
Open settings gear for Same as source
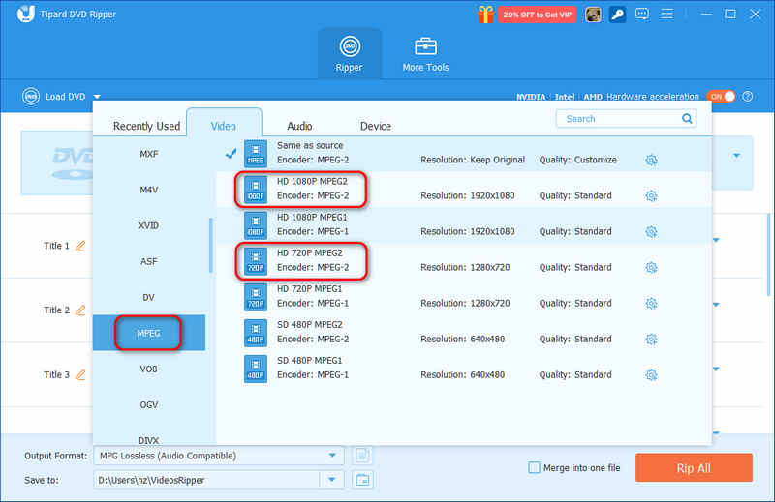click(x=651, y=160)
